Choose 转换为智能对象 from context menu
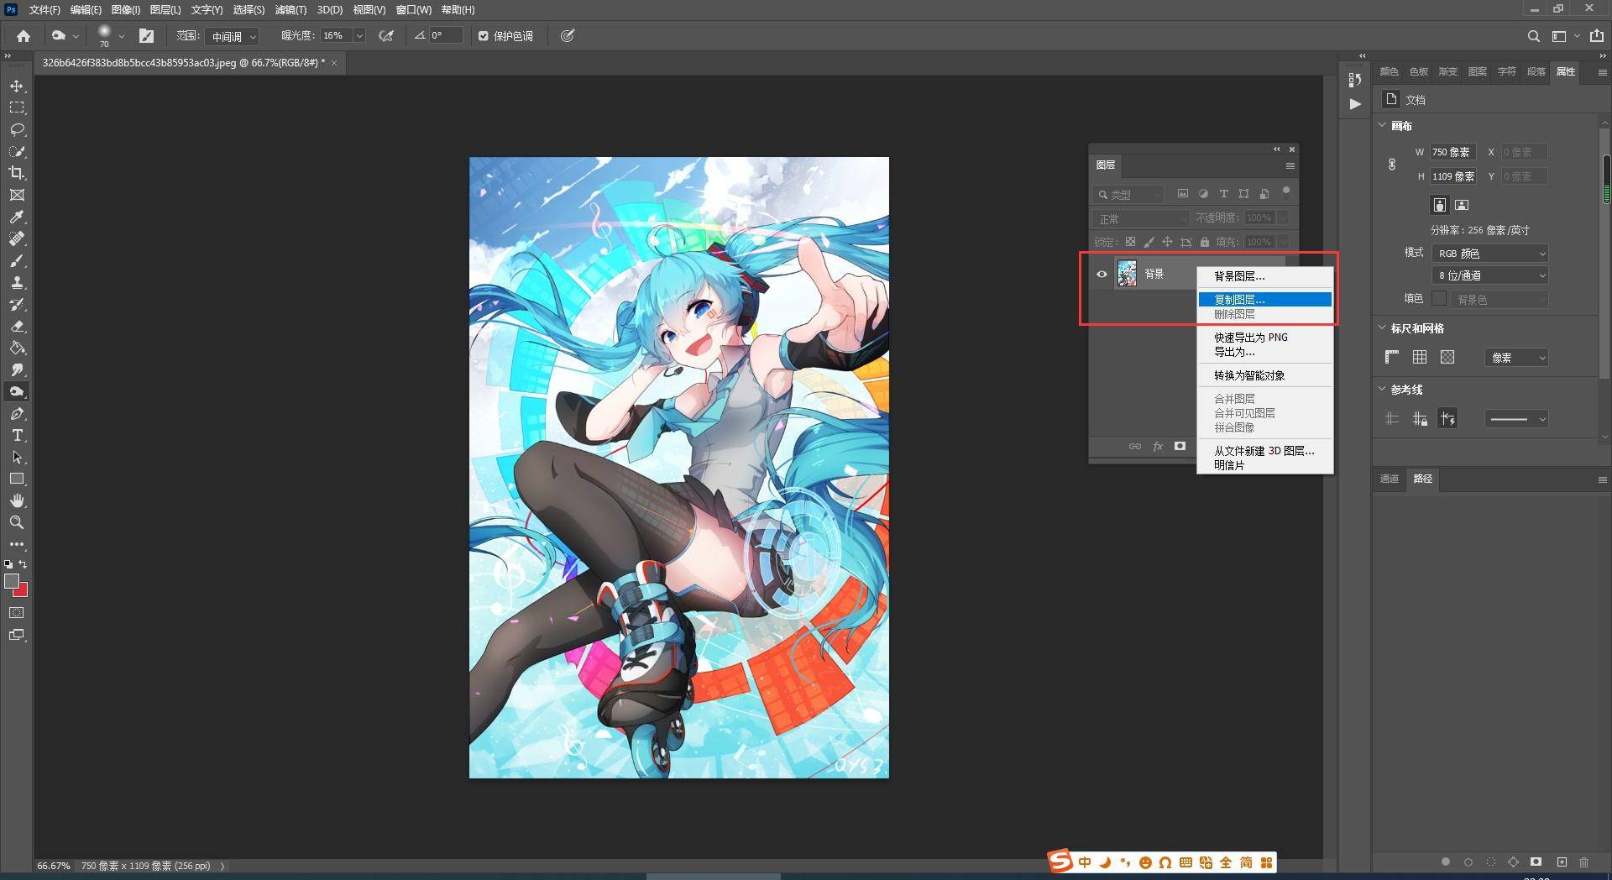The image size is (1612, 880). pos(1264,375)
